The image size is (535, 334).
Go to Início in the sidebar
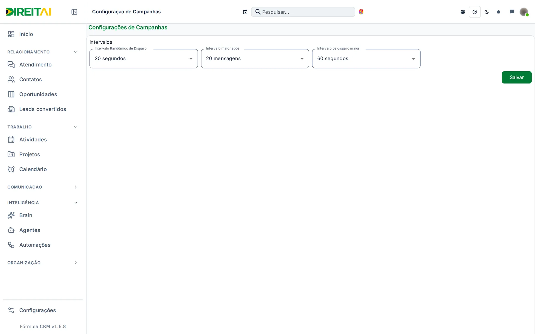43,34
